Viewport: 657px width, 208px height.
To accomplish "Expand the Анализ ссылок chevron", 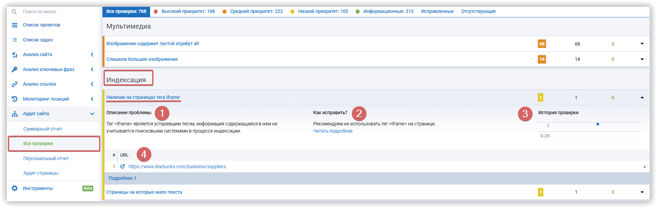I will pyautogui.click(x=92, y=84).
